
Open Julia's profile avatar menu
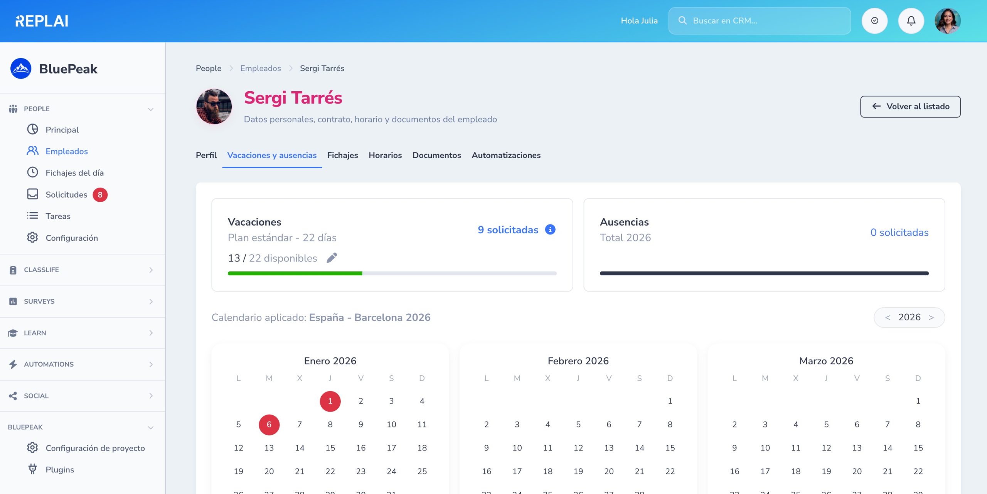coord(948,21)
